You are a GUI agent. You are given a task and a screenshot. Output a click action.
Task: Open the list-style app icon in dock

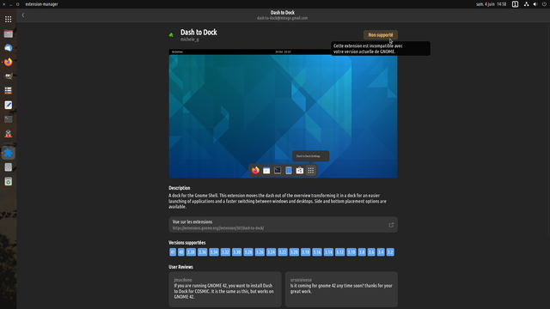[8, 91]
